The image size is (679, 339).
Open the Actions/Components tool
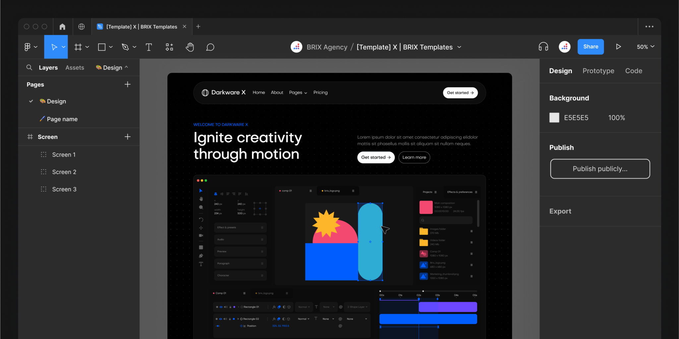[x=169, y=47]
